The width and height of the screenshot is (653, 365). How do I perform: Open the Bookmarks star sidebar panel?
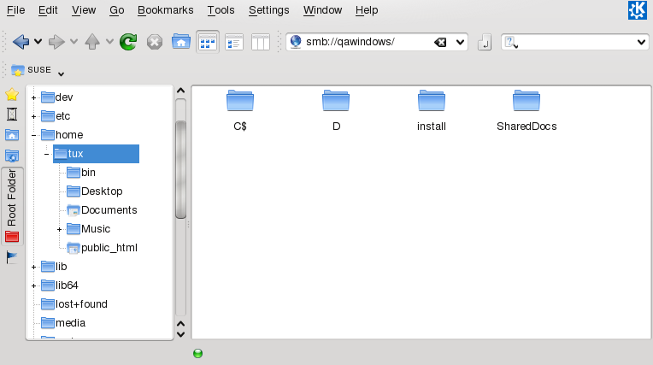[x=12, y=94]
